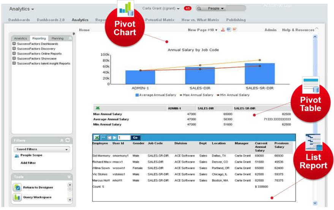
Task: Go to previous page of list report
Action: point(109,138)
